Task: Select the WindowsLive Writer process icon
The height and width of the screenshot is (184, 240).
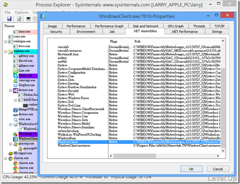Action: pos(16,124)
